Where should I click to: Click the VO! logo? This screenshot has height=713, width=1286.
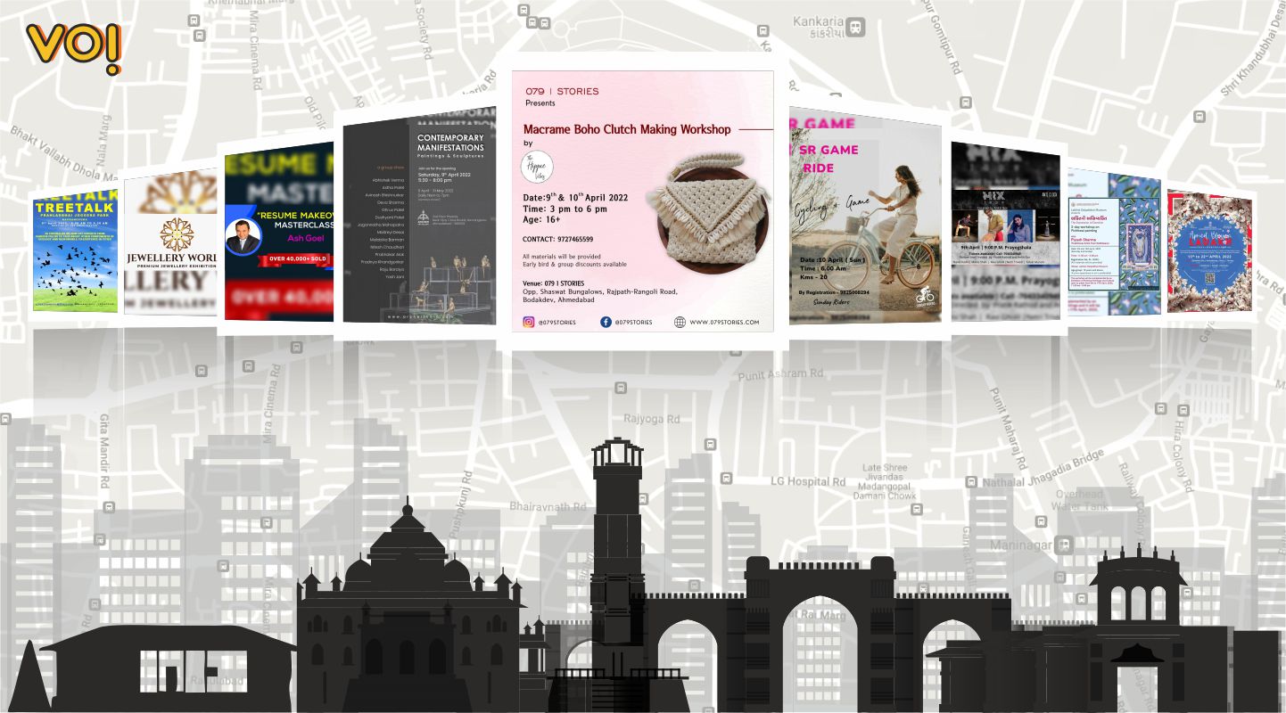click(73, 47)
